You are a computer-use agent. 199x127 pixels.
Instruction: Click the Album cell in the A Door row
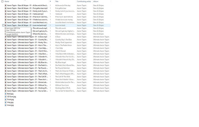click(x=101, y=37)
